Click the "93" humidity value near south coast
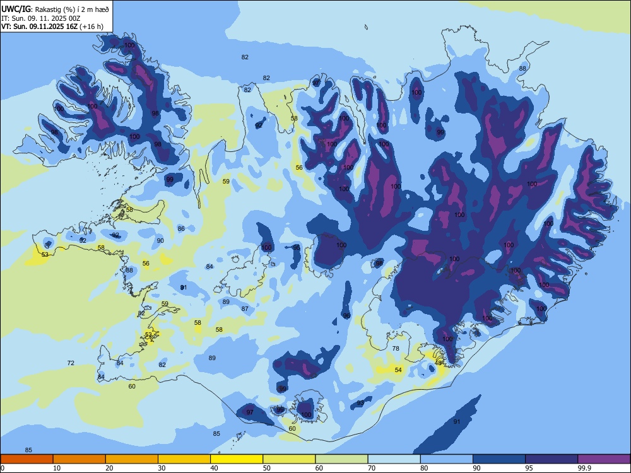This screenshot has height=473, width=631. point(360,403)
